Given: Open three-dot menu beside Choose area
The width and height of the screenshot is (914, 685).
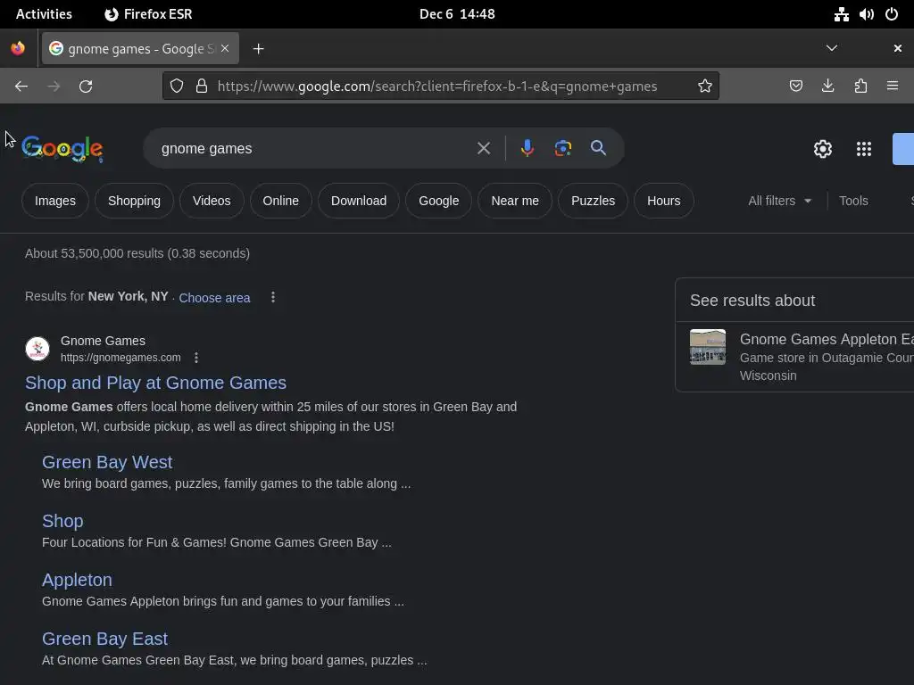Looking at the screenshot, I should [x=273, y=297].
